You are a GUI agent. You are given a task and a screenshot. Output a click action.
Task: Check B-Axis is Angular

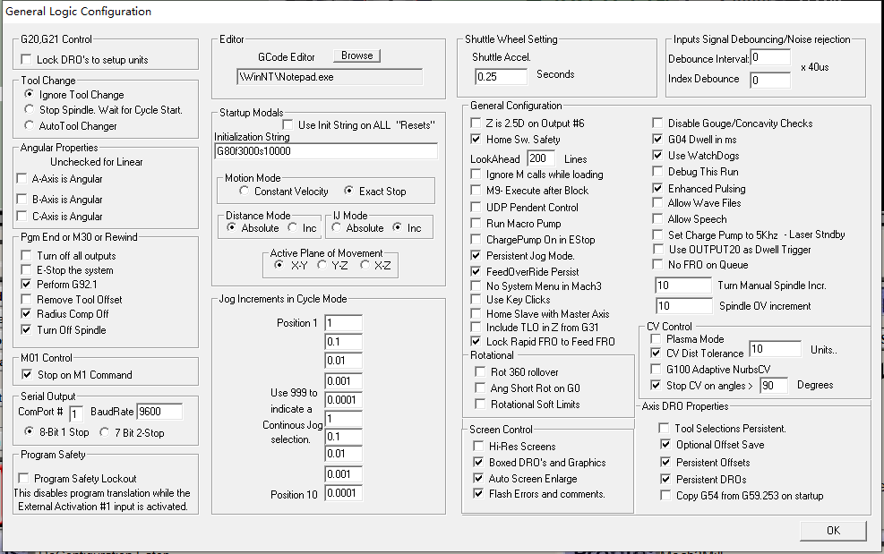(x=22, y=199)
